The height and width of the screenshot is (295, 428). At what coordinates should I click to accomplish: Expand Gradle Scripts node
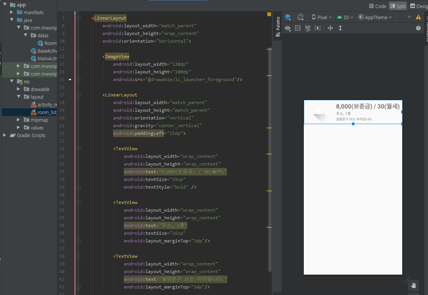(x=4, y=135)
